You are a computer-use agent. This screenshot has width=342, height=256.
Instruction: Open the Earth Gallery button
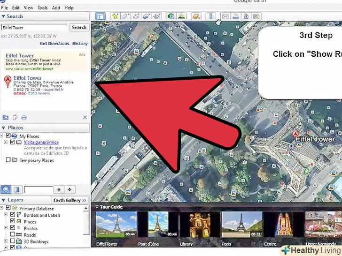[x=70, y=200]
